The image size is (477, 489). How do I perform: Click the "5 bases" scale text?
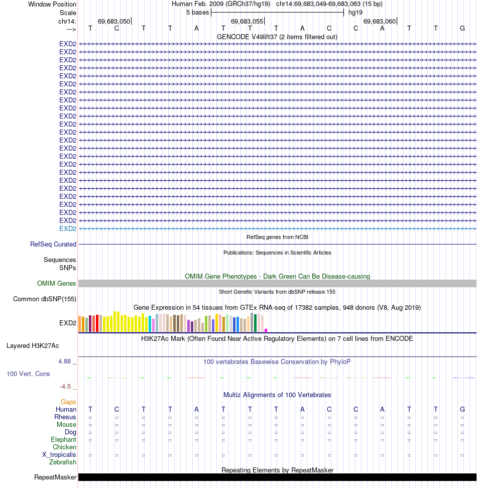pos(197,13)
